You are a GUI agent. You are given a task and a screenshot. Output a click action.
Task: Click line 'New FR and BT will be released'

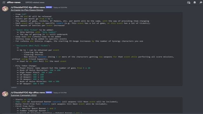point(32,16)
